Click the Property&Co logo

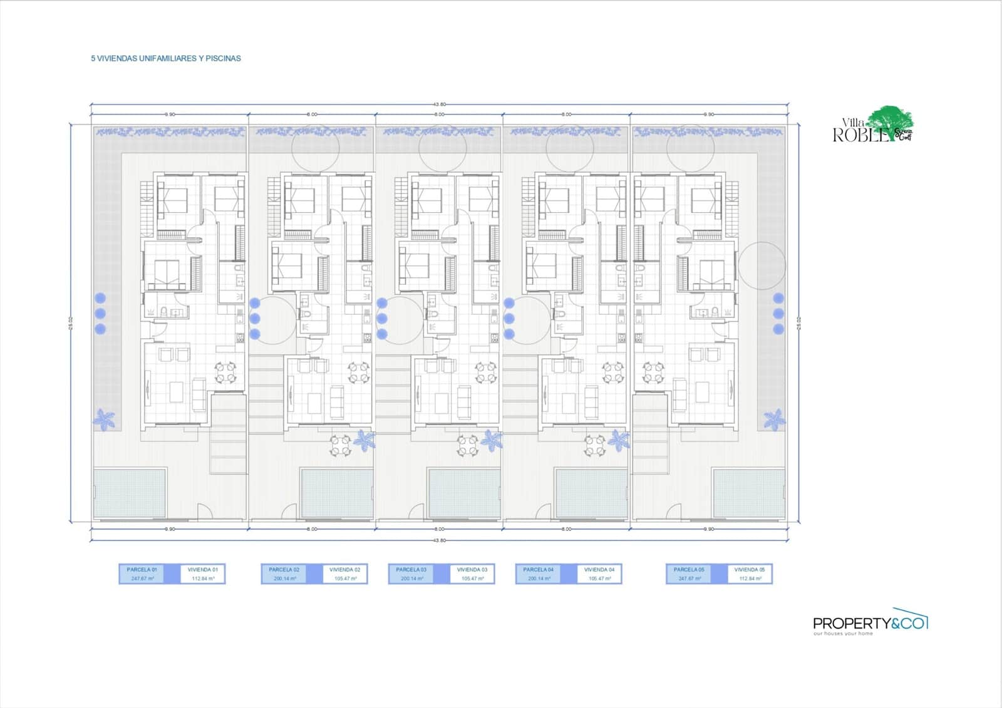(870, 622)
